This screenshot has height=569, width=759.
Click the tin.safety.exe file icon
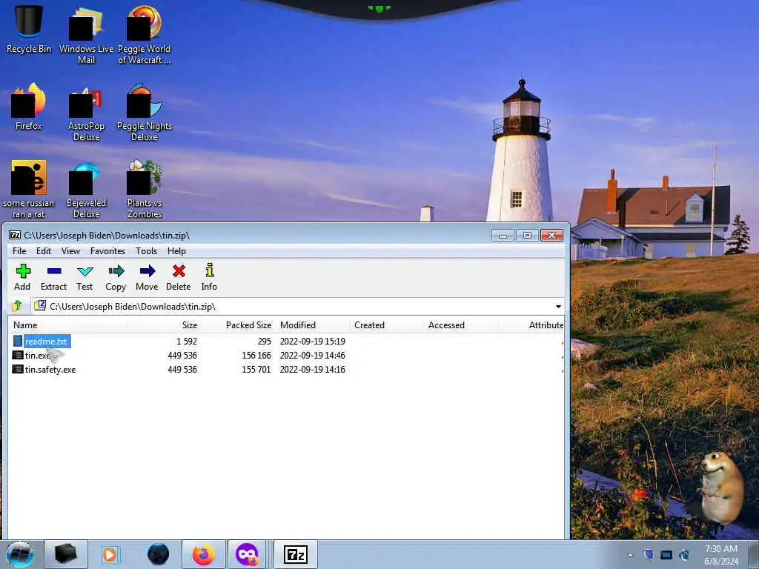18,369
